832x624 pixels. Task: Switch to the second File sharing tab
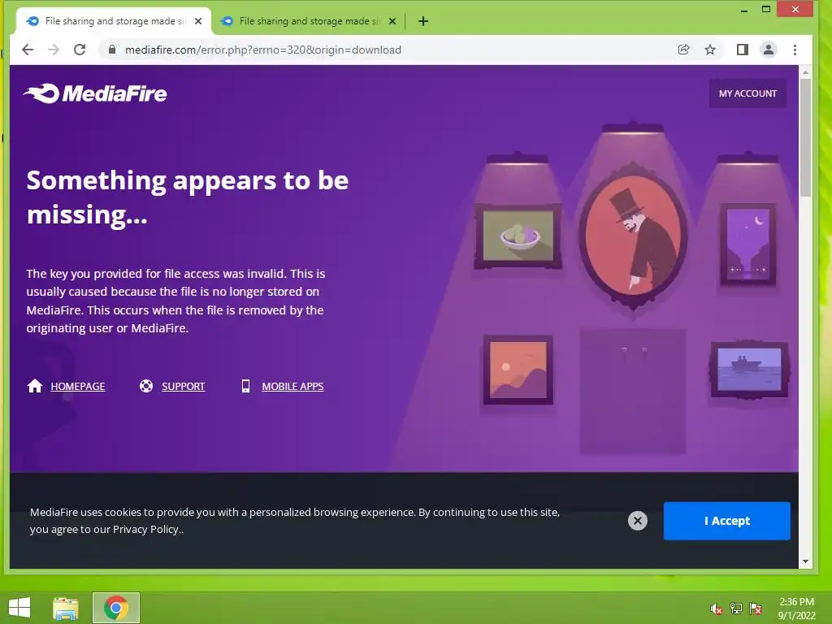coord(308,21)
